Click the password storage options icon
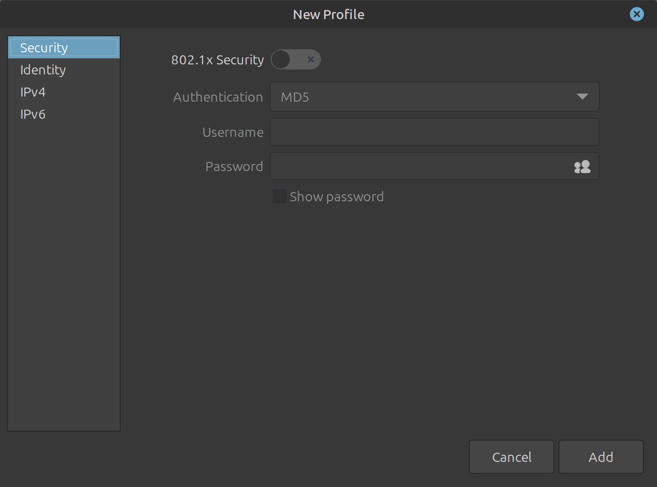 pos(582,167)
